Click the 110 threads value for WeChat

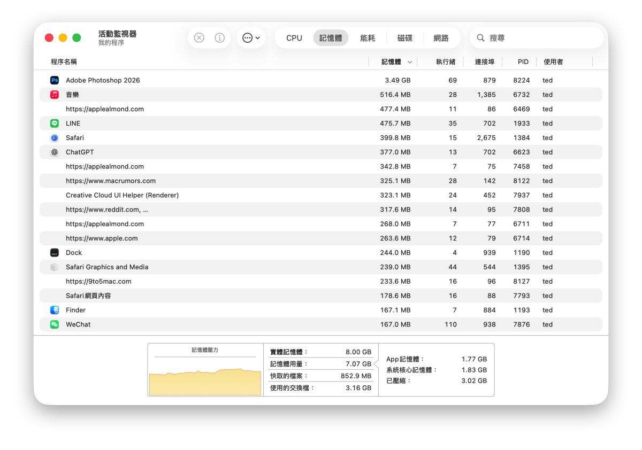click(x=450, y=324)
